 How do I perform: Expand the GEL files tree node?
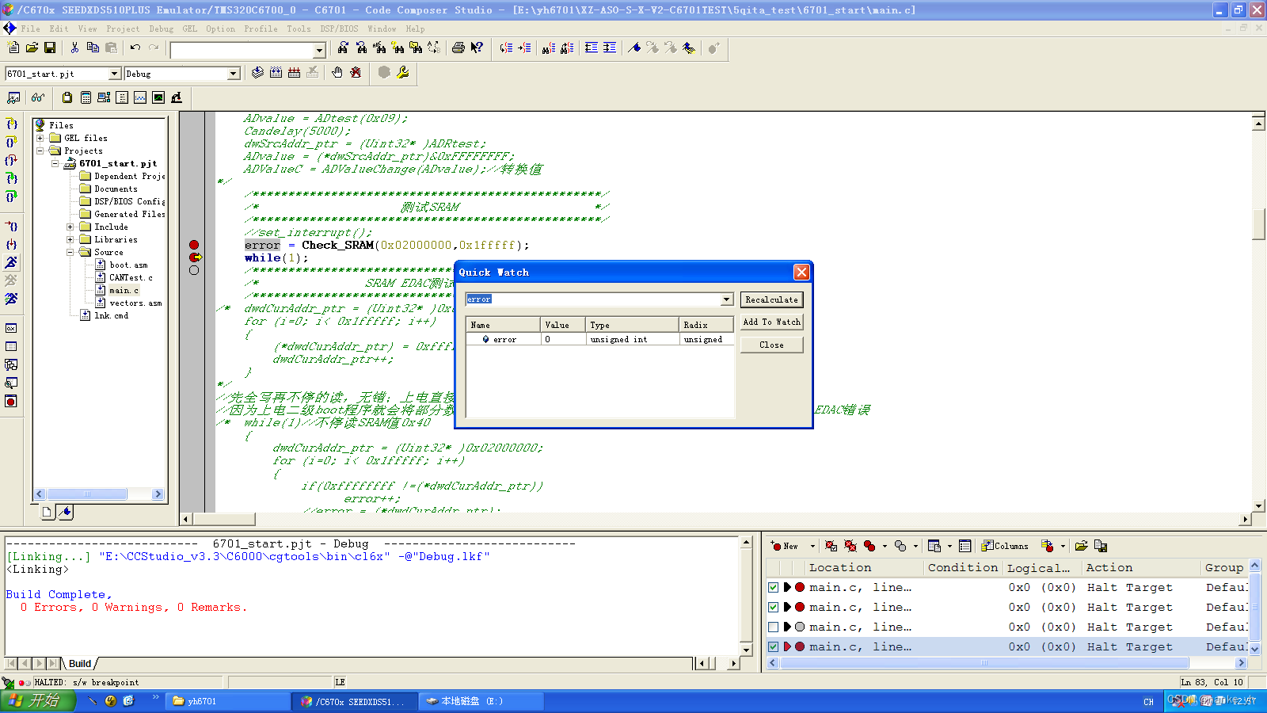[40, 138]
